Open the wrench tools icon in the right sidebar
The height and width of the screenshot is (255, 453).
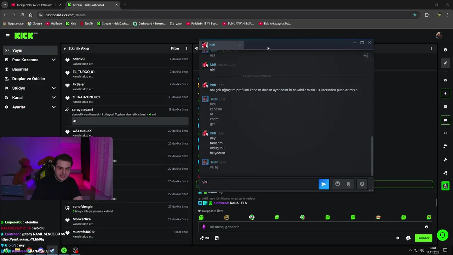click(x=445, y=160)
